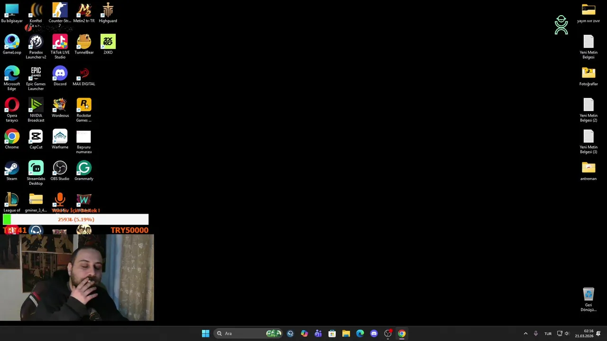Open the notifications bell icon
This screenshot has width=607, height=341.
[598, 333]
